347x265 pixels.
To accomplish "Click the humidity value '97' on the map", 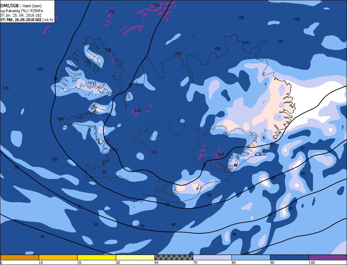I will point(303,148).
